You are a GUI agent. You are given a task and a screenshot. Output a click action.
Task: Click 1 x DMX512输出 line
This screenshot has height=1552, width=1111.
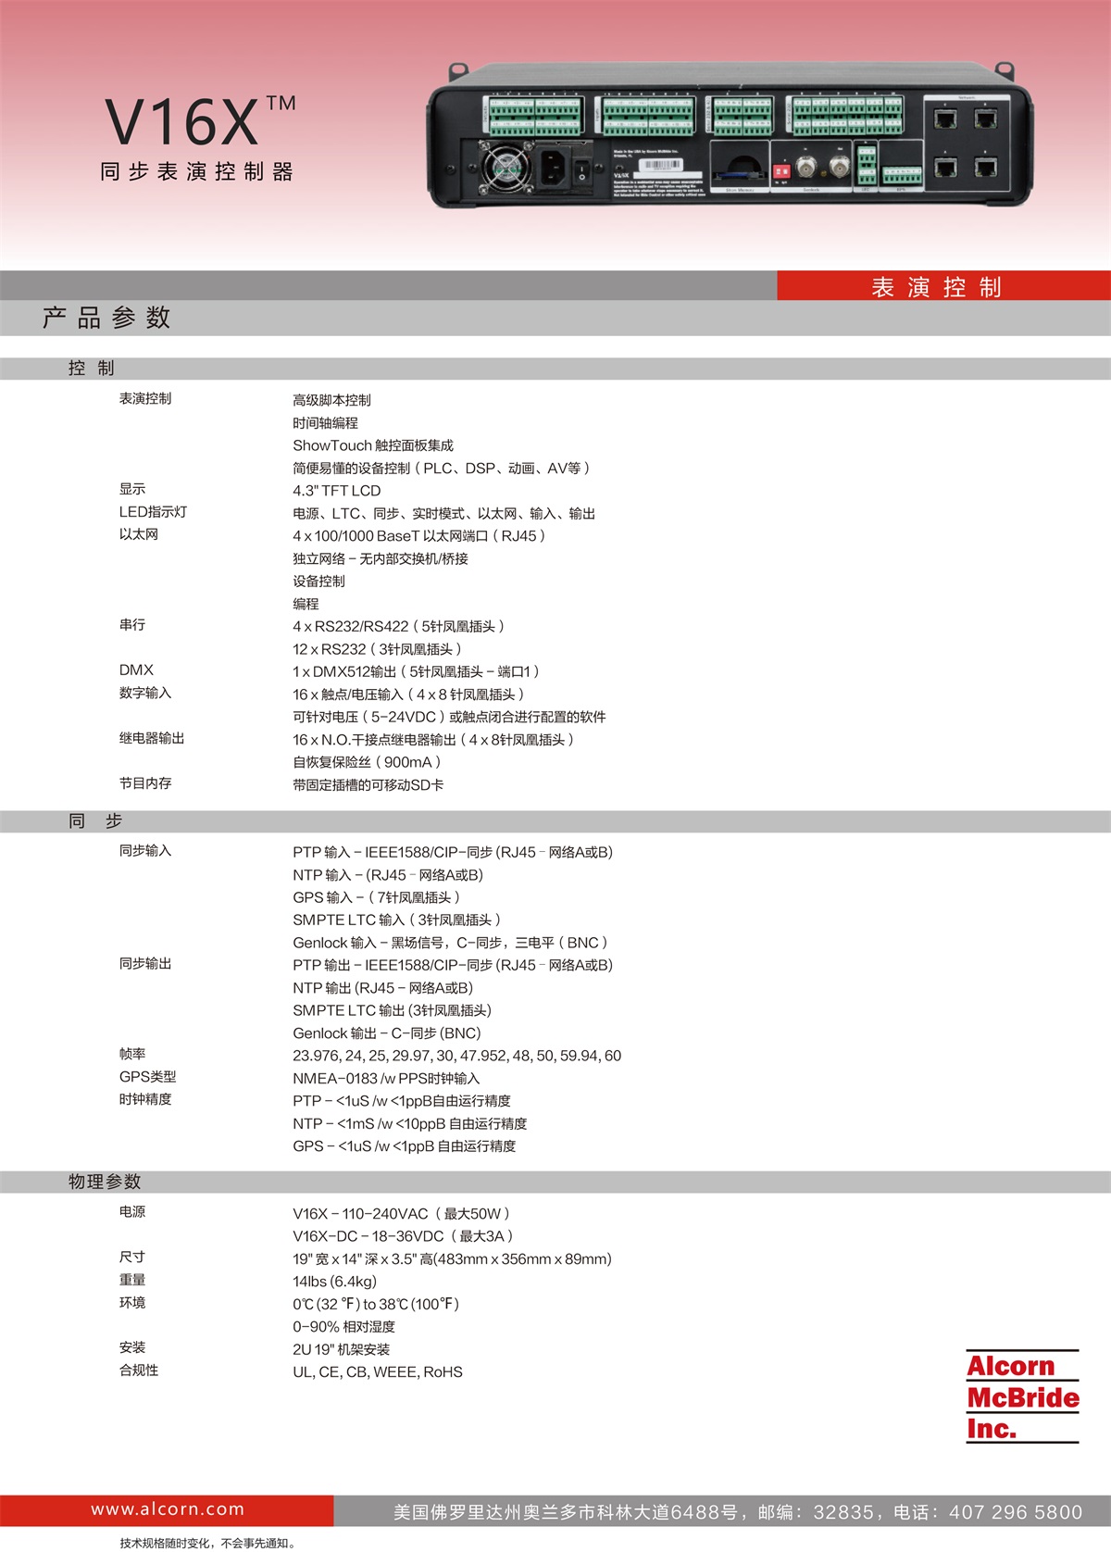[x=416, y=671]
